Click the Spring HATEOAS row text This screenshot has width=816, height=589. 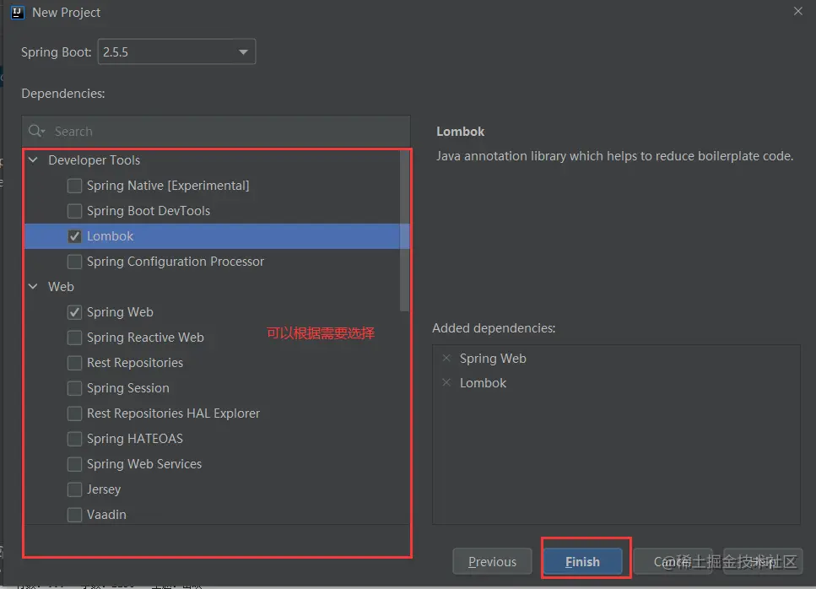(135, 439)
